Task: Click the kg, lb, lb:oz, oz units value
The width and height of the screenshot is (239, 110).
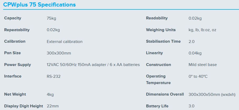Action: click(x=202, y=30)
